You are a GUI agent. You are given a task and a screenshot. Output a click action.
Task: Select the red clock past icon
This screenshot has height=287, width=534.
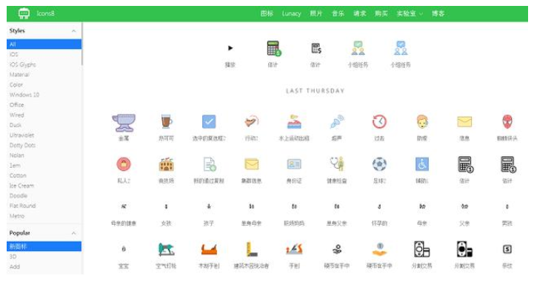(x=379, y=122)
